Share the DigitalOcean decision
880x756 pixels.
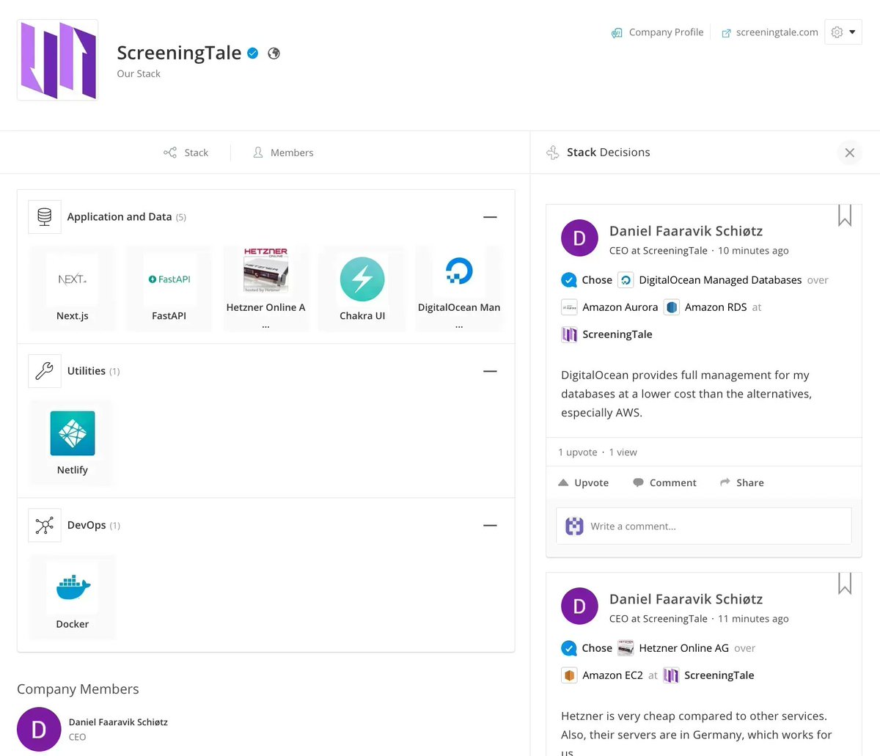742,482
